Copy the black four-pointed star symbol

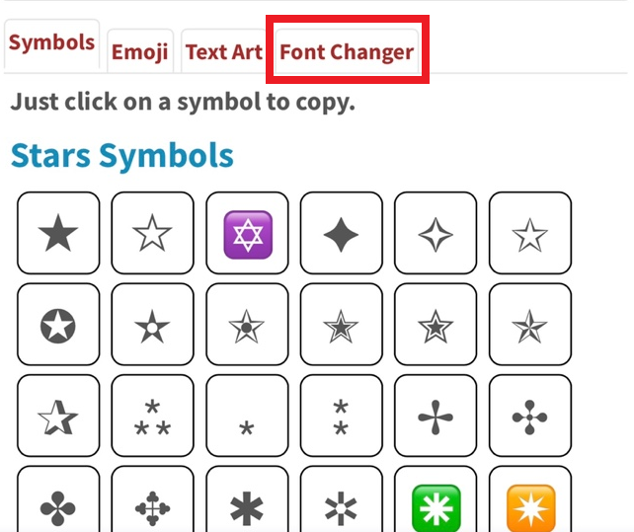(342, 233)
